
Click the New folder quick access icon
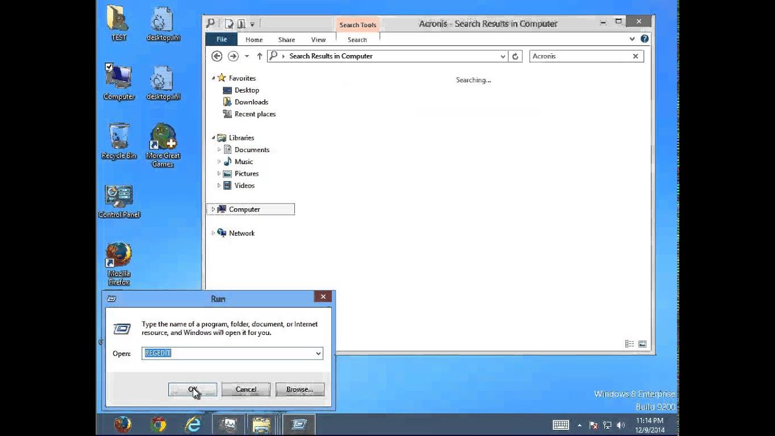[241, 24]
